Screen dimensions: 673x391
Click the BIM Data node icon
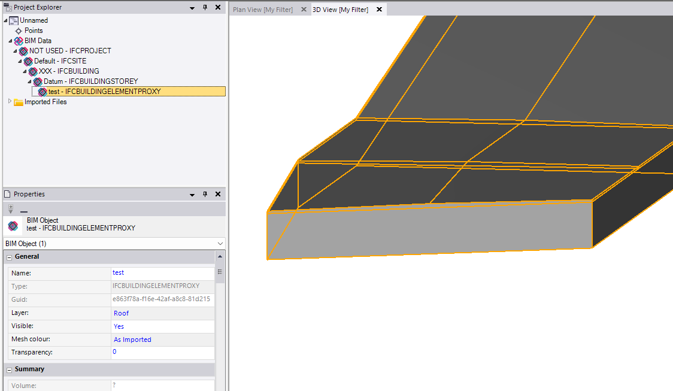click(x=19, y=41)
